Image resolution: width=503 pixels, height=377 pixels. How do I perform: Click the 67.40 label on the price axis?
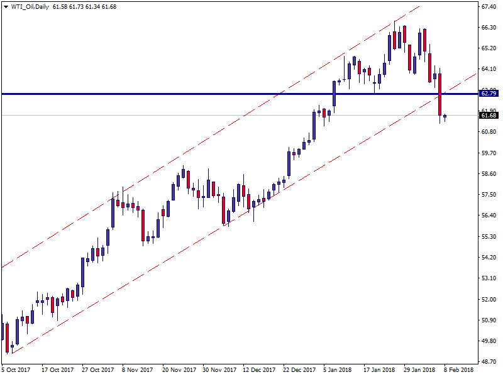click(x=489, y=7)
